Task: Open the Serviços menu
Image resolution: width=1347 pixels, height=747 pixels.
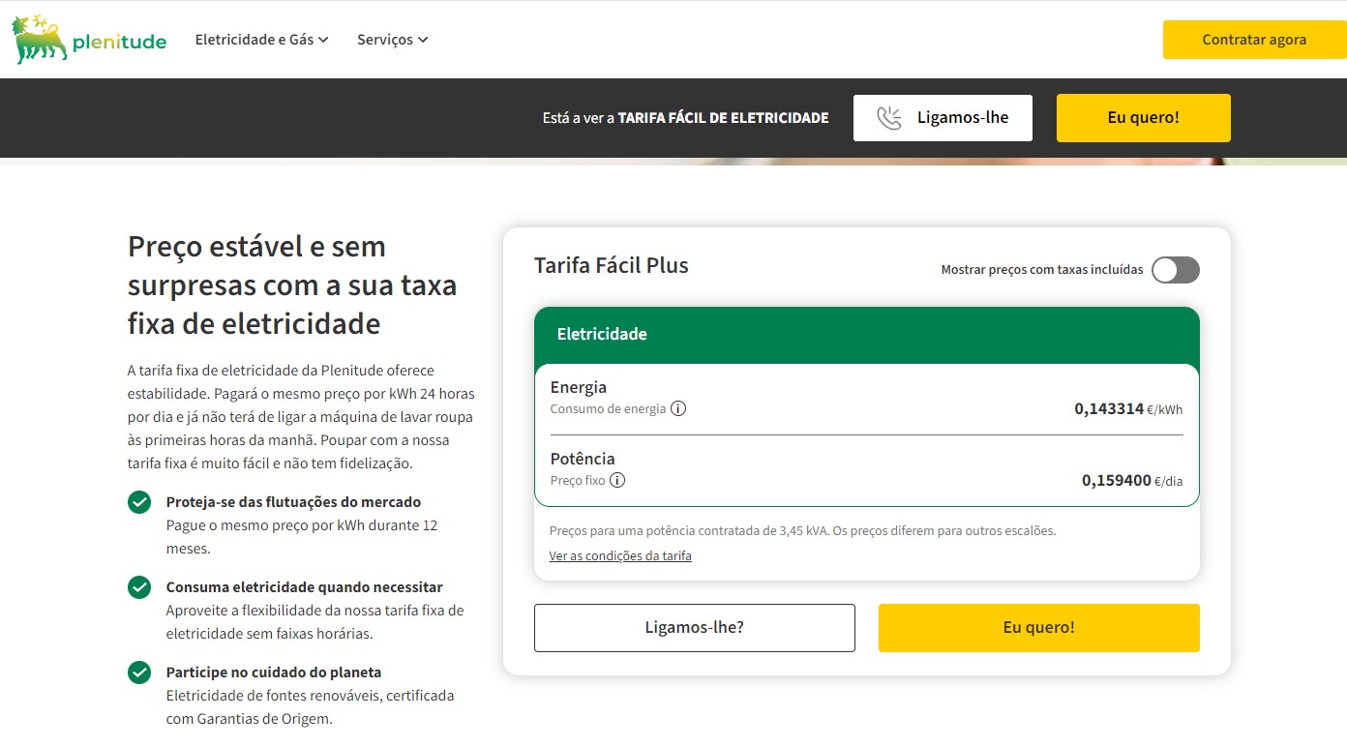Action: pyautogui.click(x=385, y=40)
